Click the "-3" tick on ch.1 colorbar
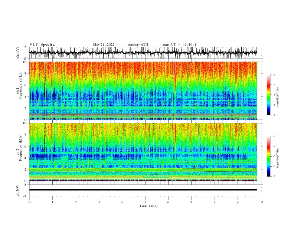The image size is (294, 227). coord(274,75)
